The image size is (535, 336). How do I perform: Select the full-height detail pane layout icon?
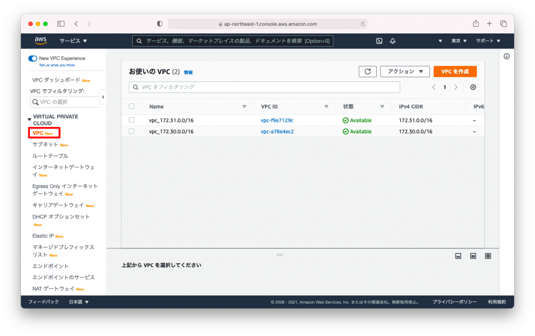487,256
